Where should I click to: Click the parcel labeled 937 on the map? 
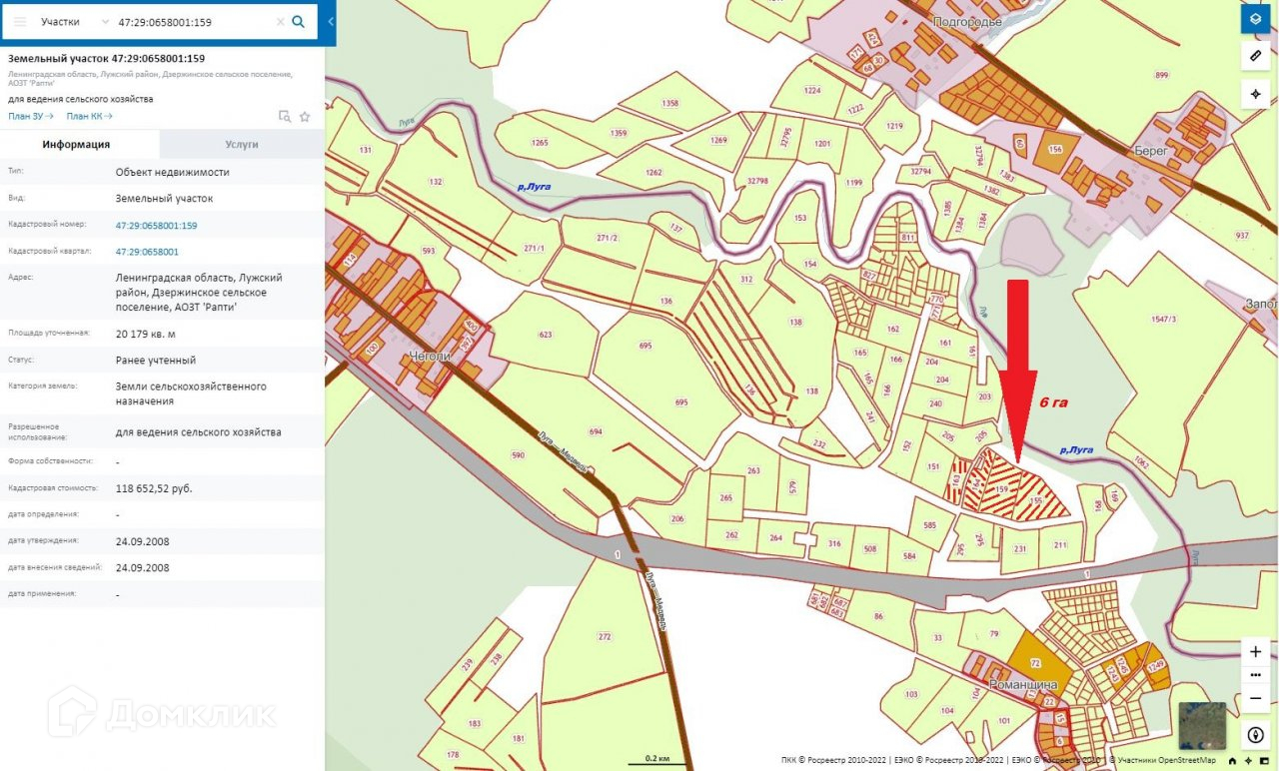[1242, 236]
